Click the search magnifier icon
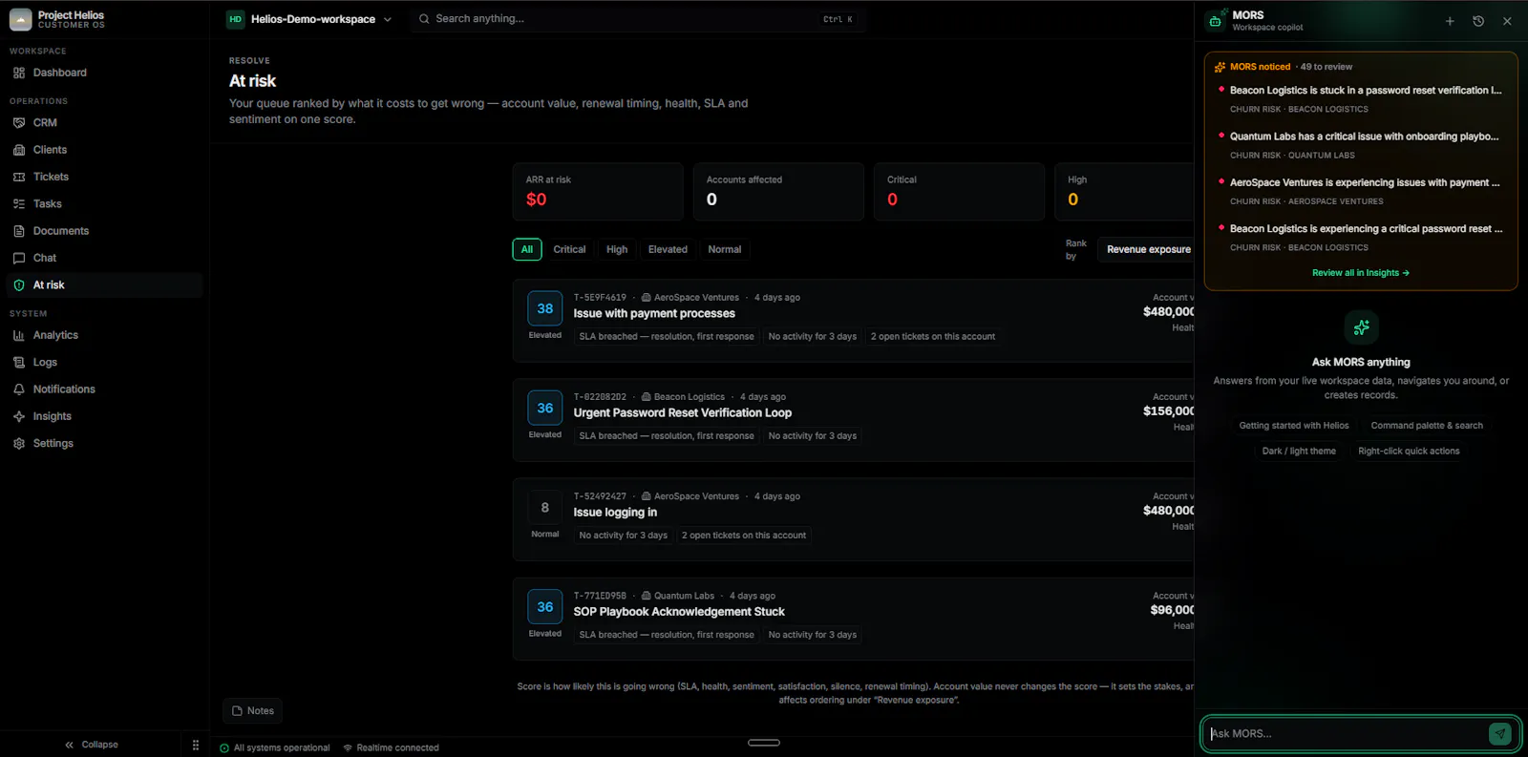 [424, 19]
